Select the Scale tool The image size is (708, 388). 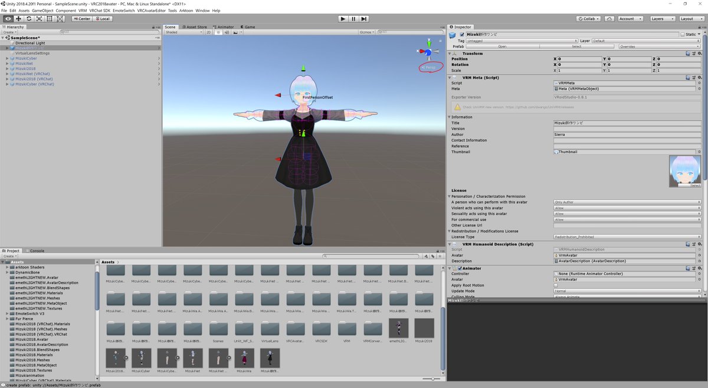coord(38,19)
